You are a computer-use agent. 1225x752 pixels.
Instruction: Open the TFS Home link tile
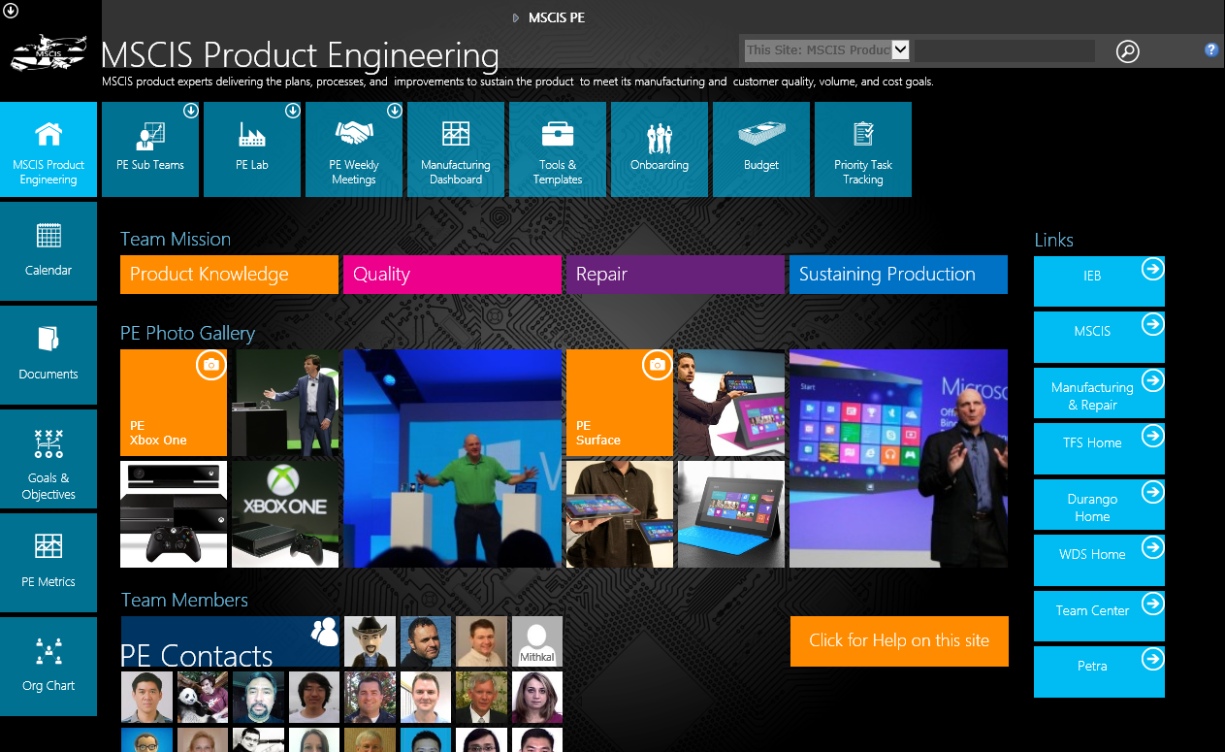click(1099, 448)
